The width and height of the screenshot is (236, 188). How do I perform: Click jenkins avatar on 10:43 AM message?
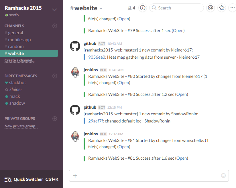pos(75,72)
